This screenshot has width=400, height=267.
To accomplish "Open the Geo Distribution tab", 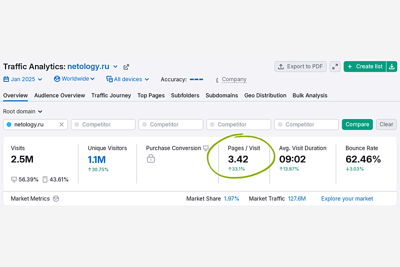I will pos(265,95).
